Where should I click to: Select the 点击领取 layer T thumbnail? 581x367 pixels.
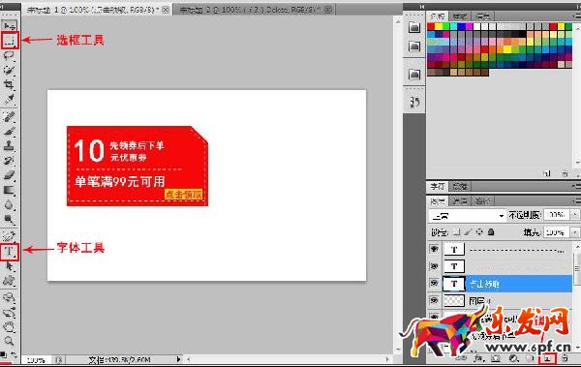tap(454, 284)
